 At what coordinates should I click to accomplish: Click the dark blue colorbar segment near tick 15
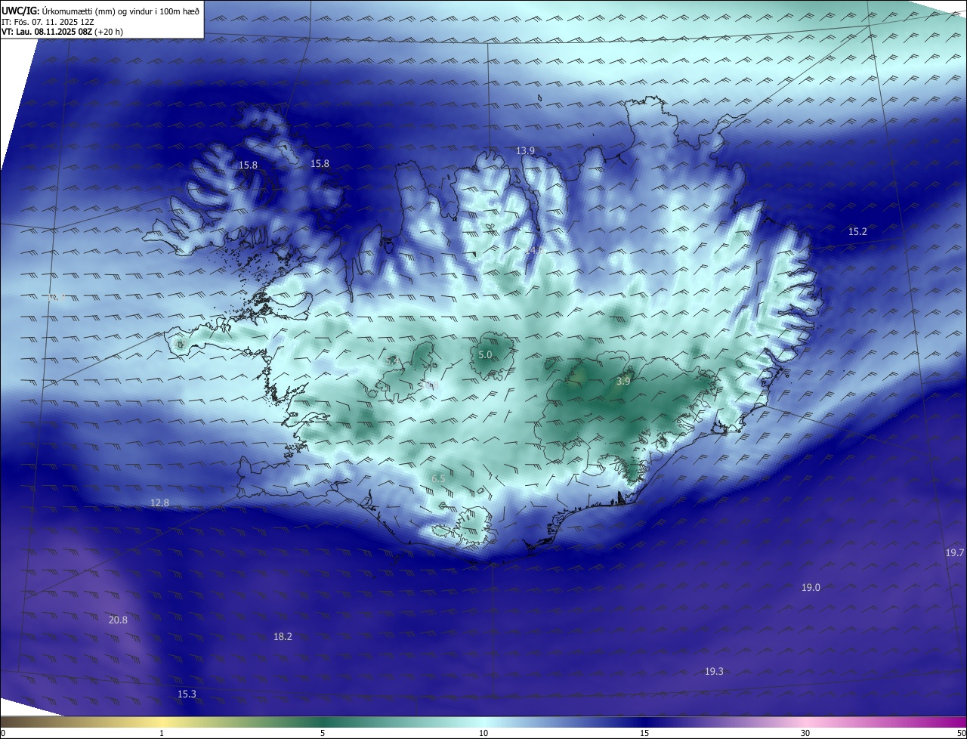click(644, 722)
